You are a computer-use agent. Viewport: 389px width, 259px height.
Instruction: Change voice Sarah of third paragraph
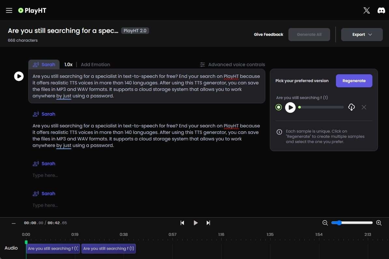[x=44, y=164]
